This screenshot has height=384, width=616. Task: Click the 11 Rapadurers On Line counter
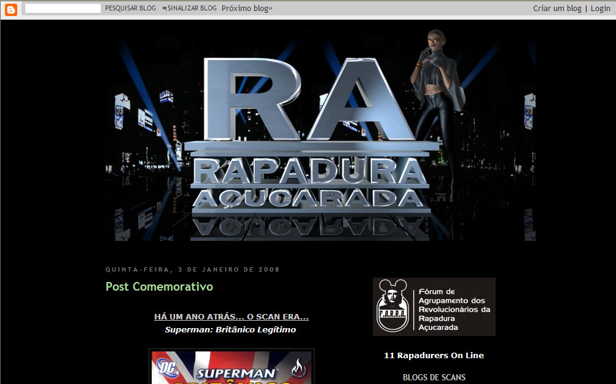434,356
